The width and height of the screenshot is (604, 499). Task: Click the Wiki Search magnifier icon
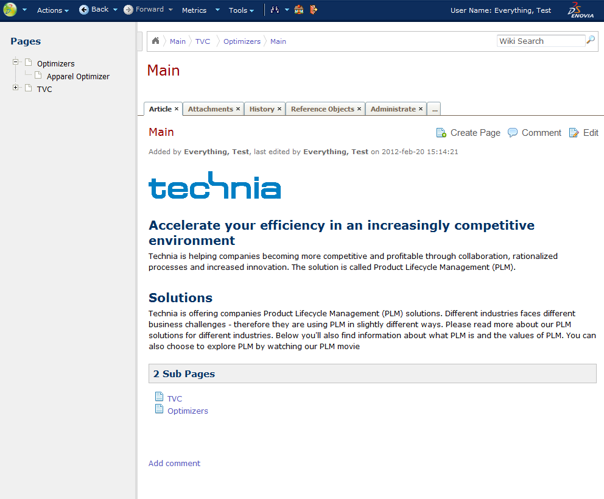(591, 41)
